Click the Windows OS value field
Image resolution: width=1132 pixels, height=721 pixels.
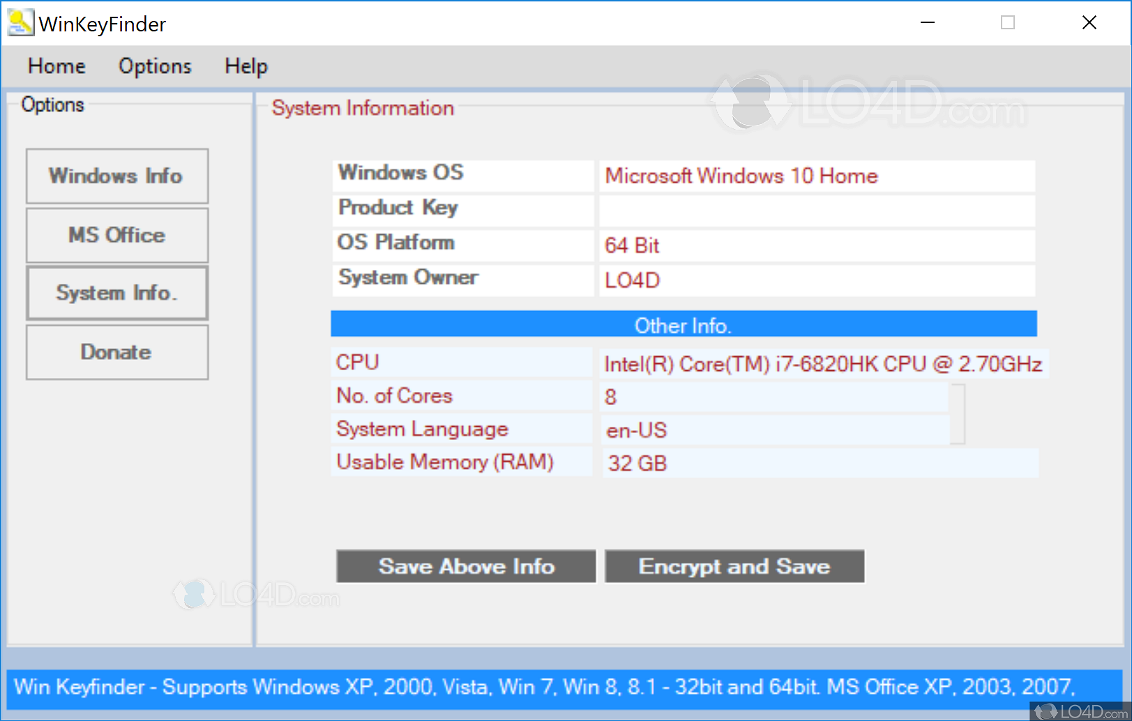(816, 176)
